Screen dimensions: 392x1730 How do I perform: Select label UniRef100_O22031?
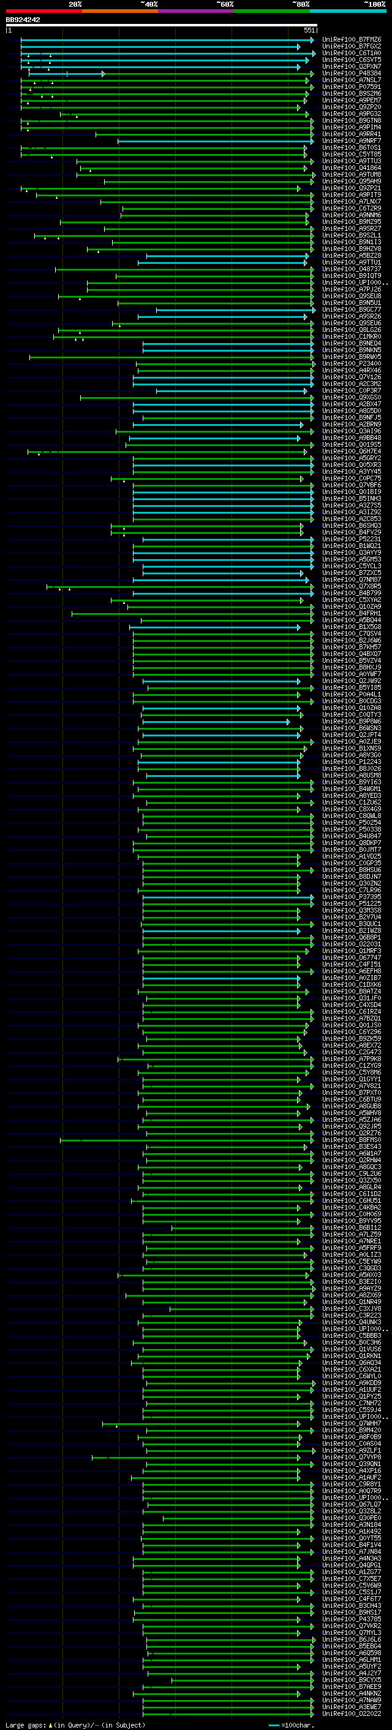[352, 944]
